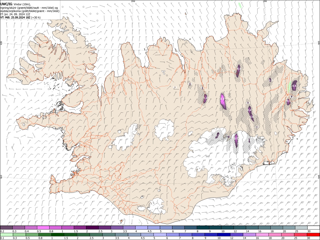Click the lavender 14–16 rain legend swatch
Viewport: 320px width, 240px height.
249,235
